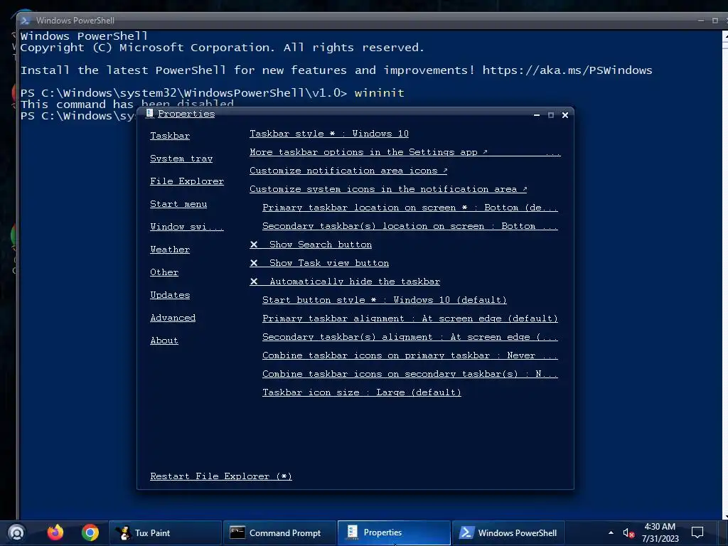The image size is (728, 546).
Task: Open Customize notification area icons link
Action: click(x=348, y=171)
